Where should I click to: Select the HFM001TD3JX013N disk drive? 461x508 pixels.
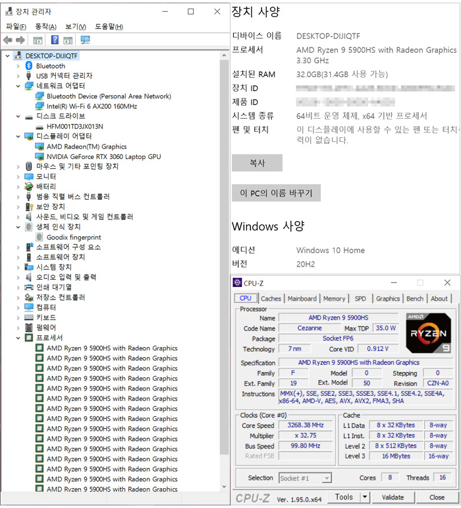(74, 127)
